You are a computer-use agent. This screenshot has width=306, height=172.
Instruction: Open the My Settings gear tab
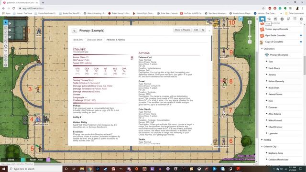pos(301,19)
